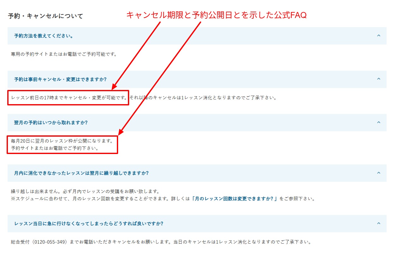Viewport: 397px width, 255px height.
Task: Collapse chevron for レッスン当日に急に行けなくなって question
Action: (x=379, y=223)
